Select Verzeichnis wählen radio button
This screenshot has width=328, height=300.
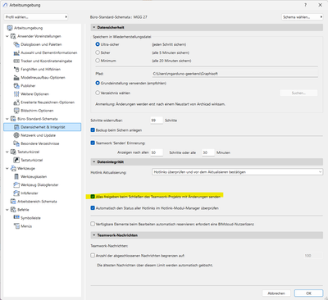[x=98, y=93]
